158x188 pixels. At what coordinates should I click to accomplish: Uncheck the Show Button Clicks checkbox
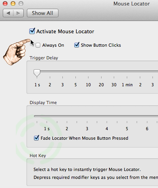(x=77, y=45)
